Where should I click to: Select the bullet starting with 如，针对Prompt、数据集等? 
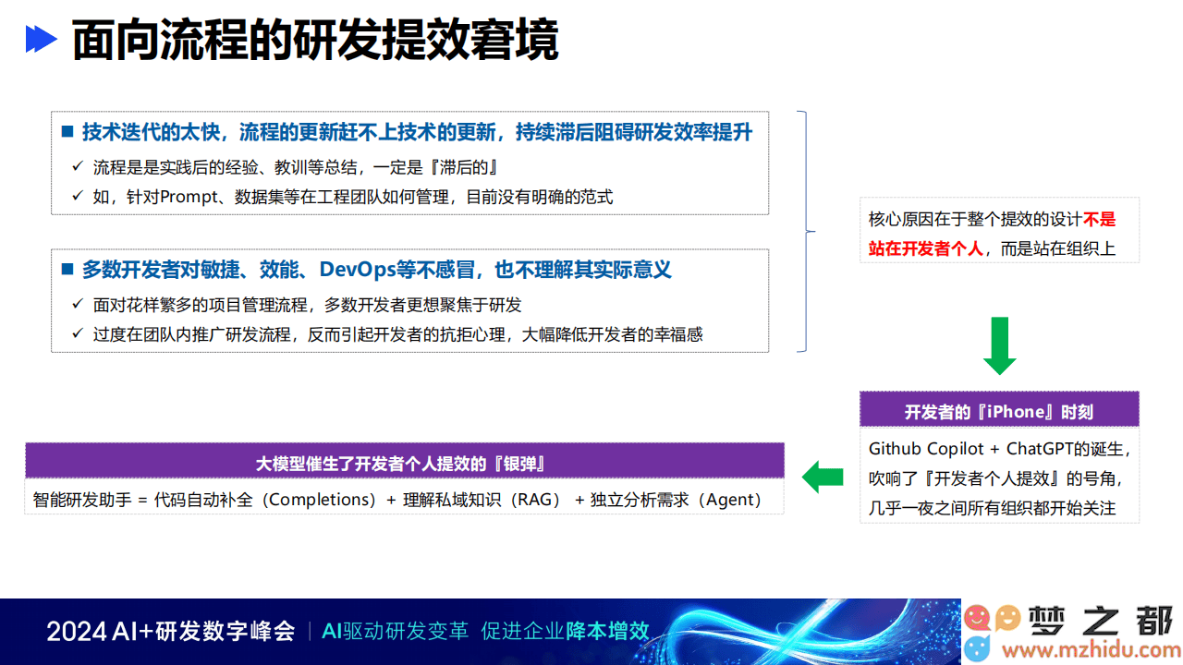353,197
